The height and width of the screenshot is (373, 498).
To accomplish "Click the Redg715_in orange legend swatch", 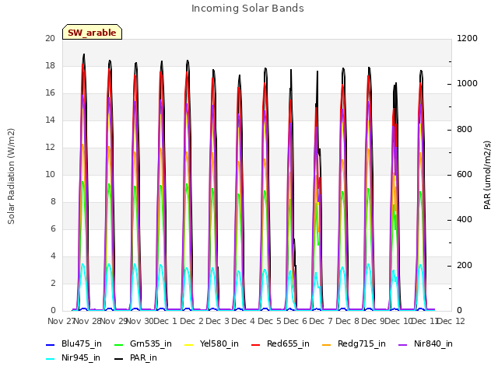I will [x=327, y=345].
